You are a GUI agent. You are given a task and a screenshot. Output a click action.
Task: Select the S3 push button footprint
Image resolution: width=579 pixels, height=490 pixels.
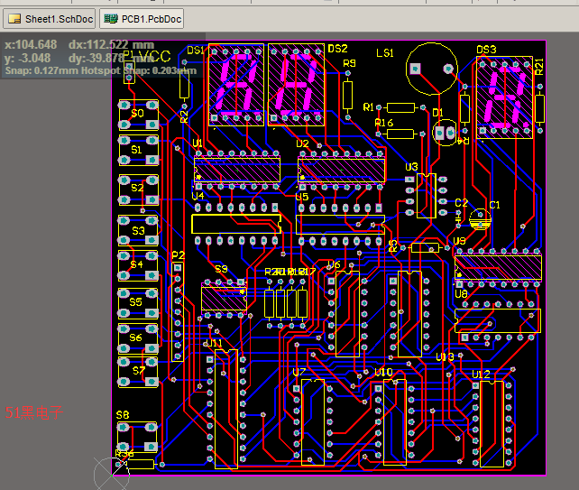click(x=138, y=231)
